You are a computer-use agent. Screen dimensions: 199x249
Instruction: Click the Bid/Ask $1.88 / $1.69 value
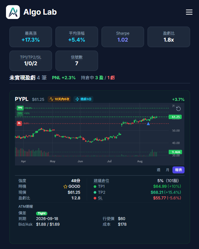pyautogui.click(x=48, y=224)
